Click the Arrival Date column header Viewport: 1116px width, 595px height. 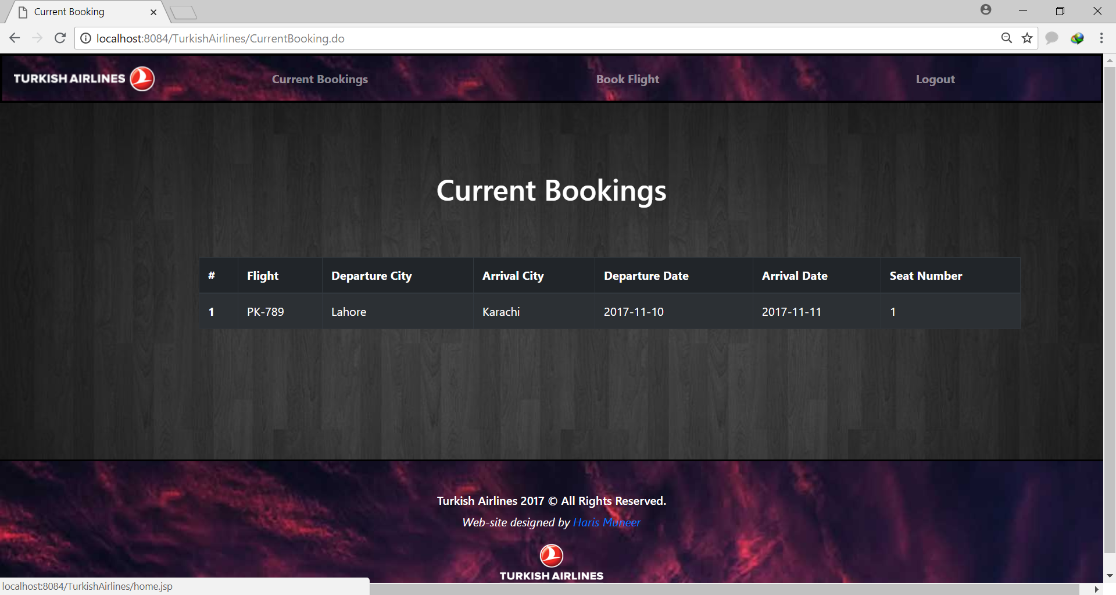click(817, 276)
